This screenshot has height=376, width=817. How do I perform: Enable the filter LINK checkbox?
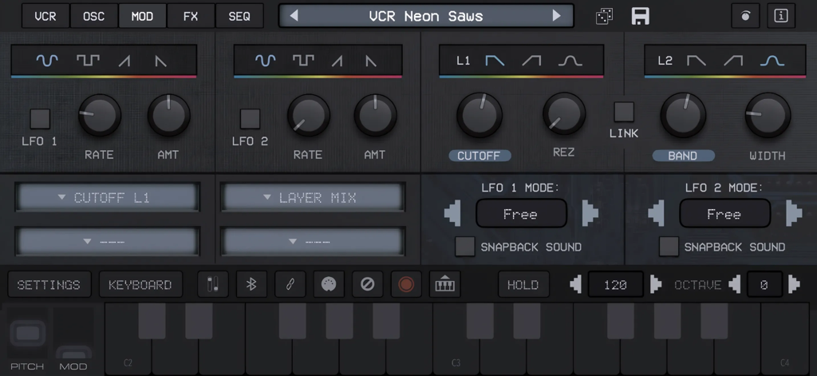coord(624,112)
